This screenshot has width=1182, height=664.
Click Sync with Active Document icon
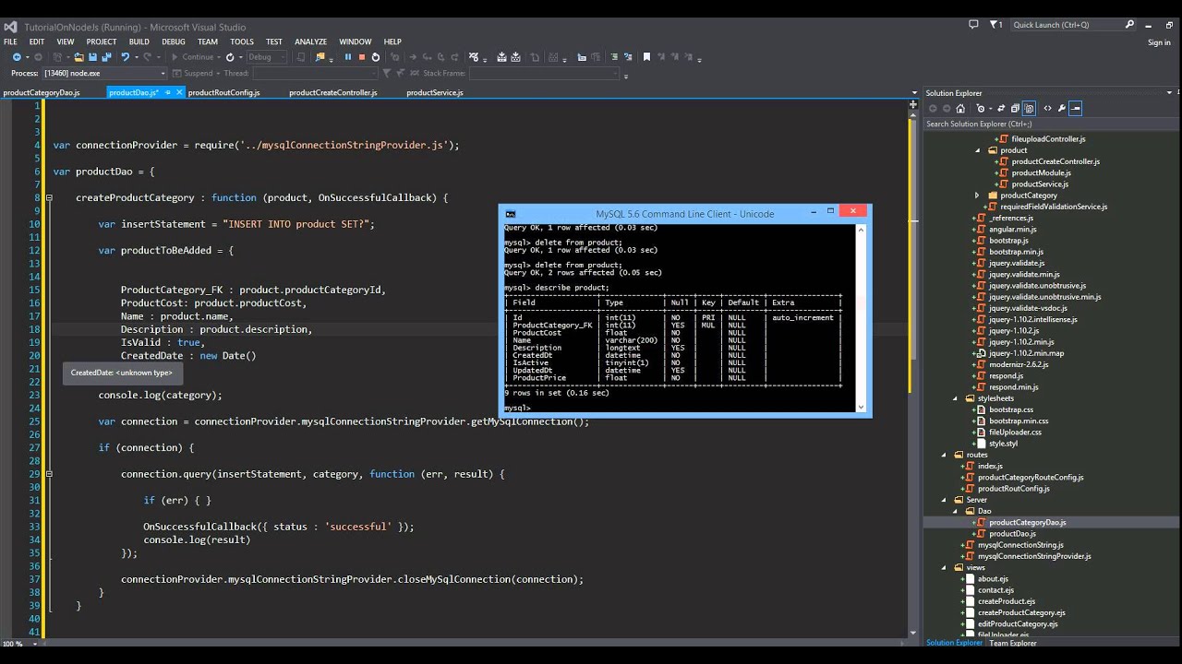click(1001, 108)
